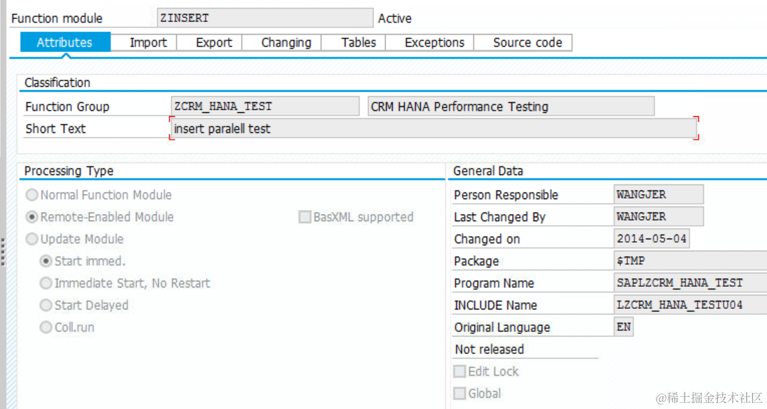Screen dimensions: 767x409
Task: Select Immediate Start, No Restart
Action: 46,283
